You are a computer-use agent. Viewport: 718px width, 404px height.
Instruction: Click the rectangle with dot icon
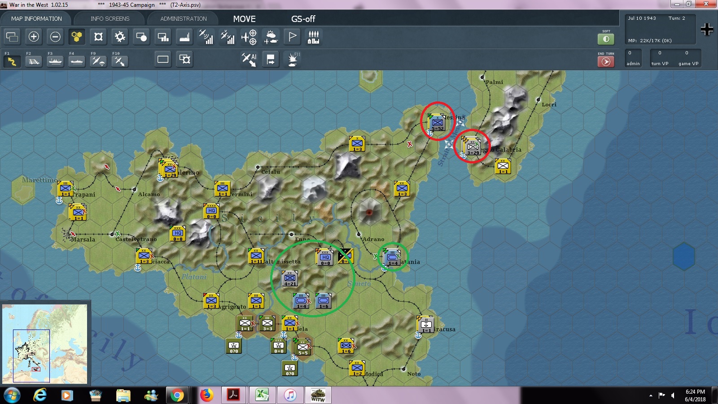(141, 37)
